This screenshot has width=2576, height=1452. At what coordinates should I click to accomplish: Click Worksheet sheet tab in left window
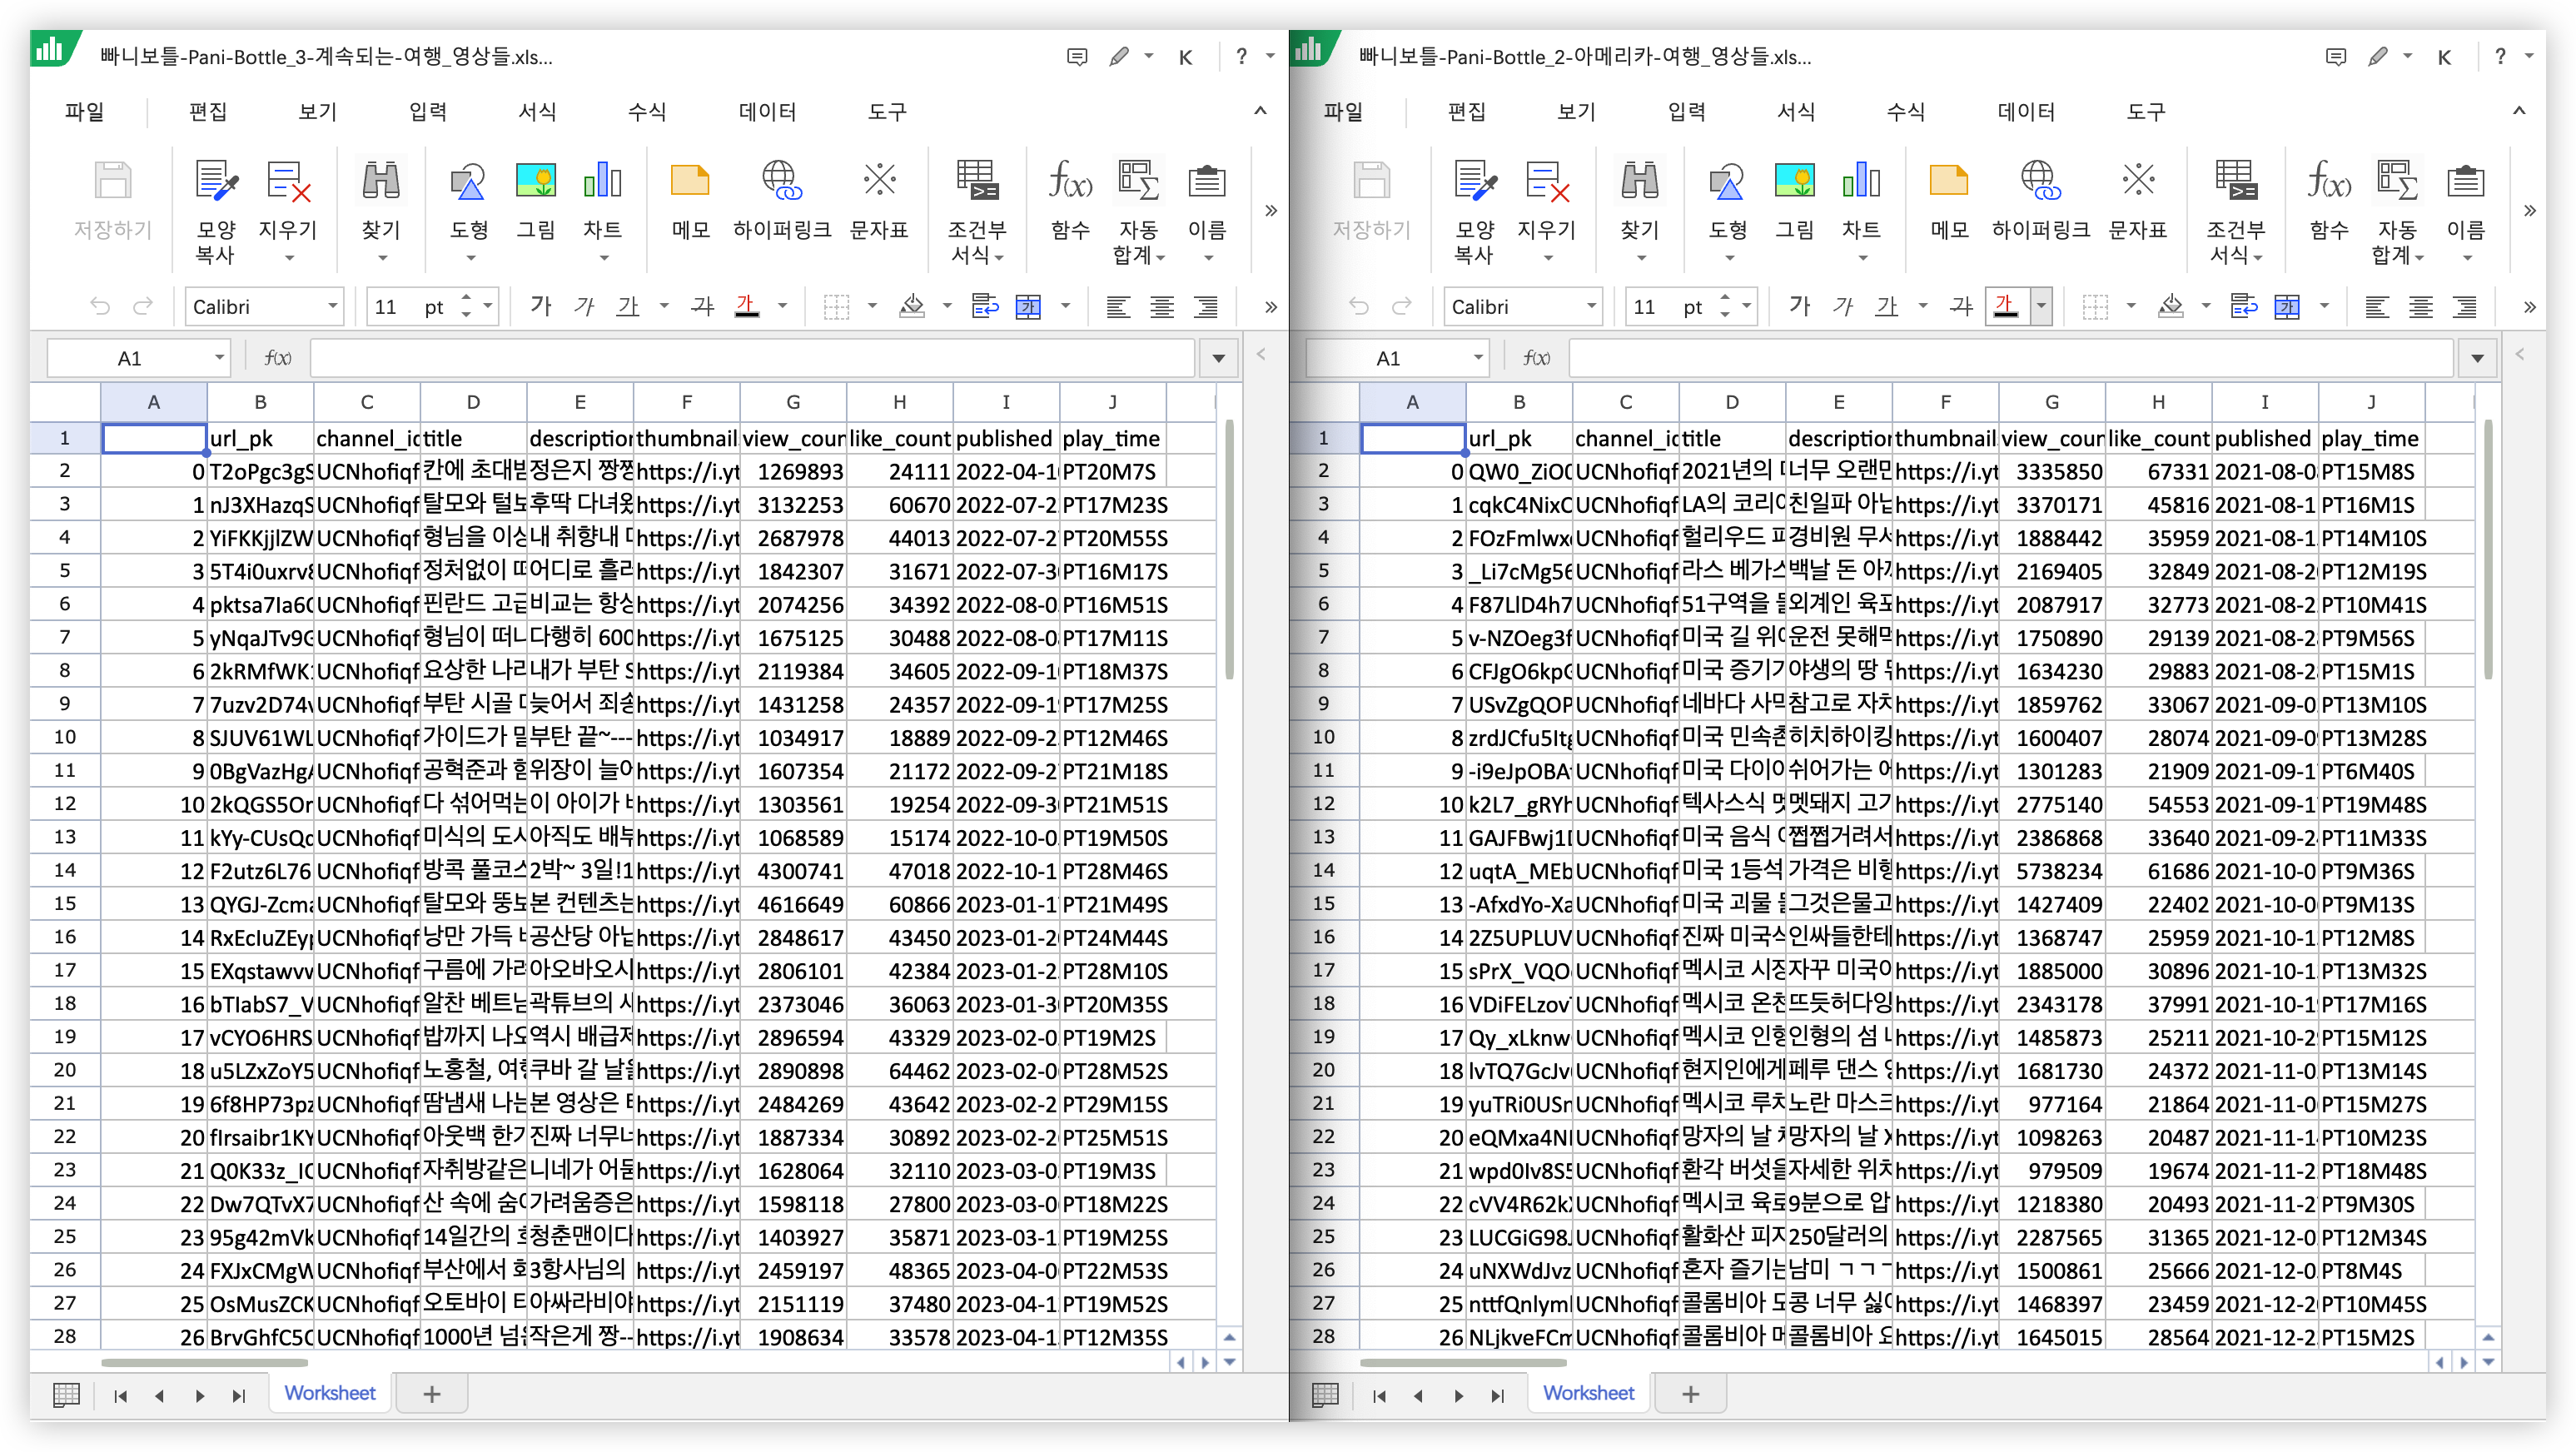tap(329, 1393)
